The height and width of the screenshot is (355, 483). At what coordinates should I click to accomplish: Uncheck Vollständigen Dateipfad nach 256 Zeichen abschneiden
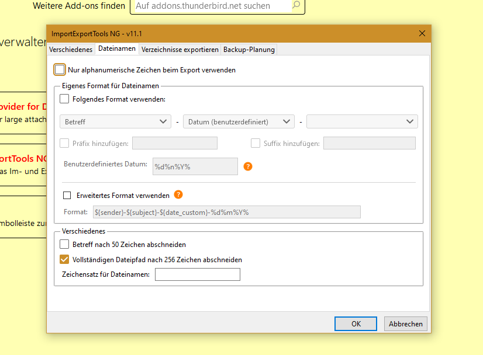click(x=64, y=259)
